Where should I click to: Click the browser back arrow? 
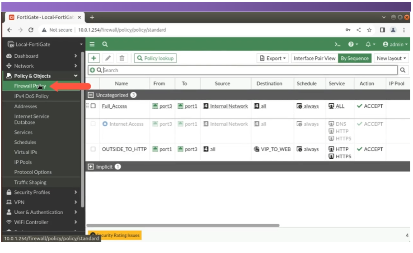9,30
